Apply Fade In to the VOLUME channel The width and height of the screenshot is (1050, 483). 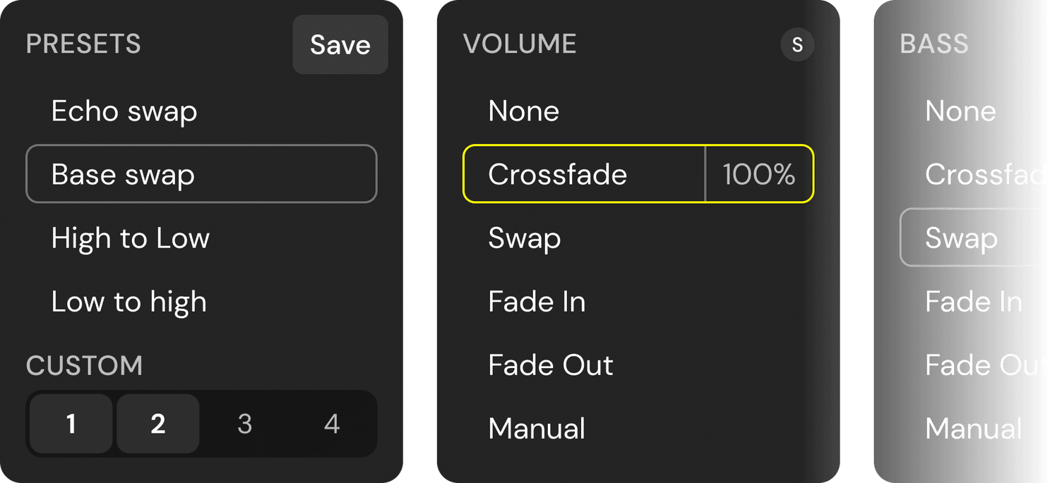pyautogui.click(x=537, y=301)
